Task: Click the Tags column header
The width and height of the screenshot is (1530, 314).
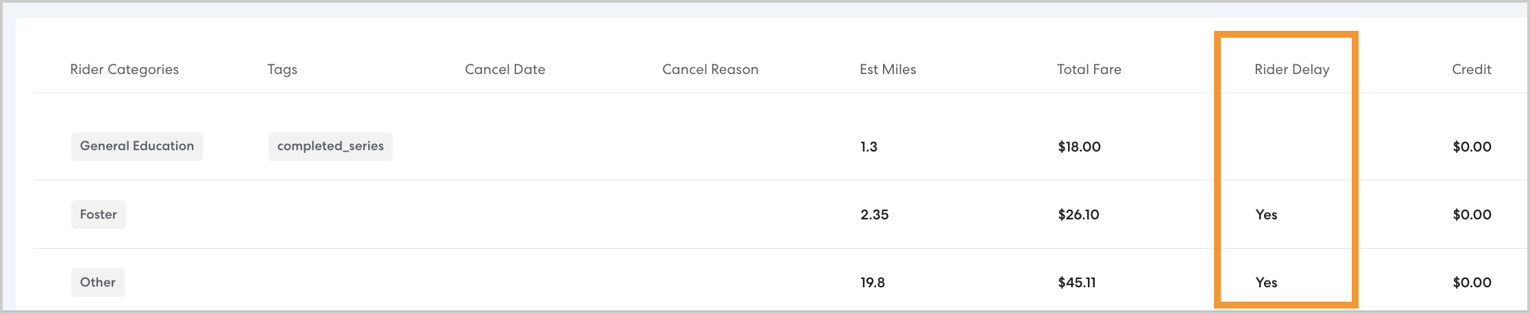Action: [x=282, y=69]
